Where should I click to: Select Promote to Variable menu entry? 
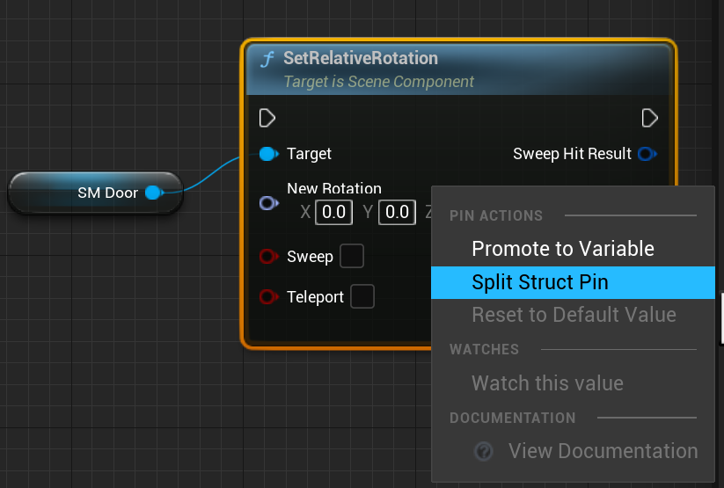coord(562,249)
